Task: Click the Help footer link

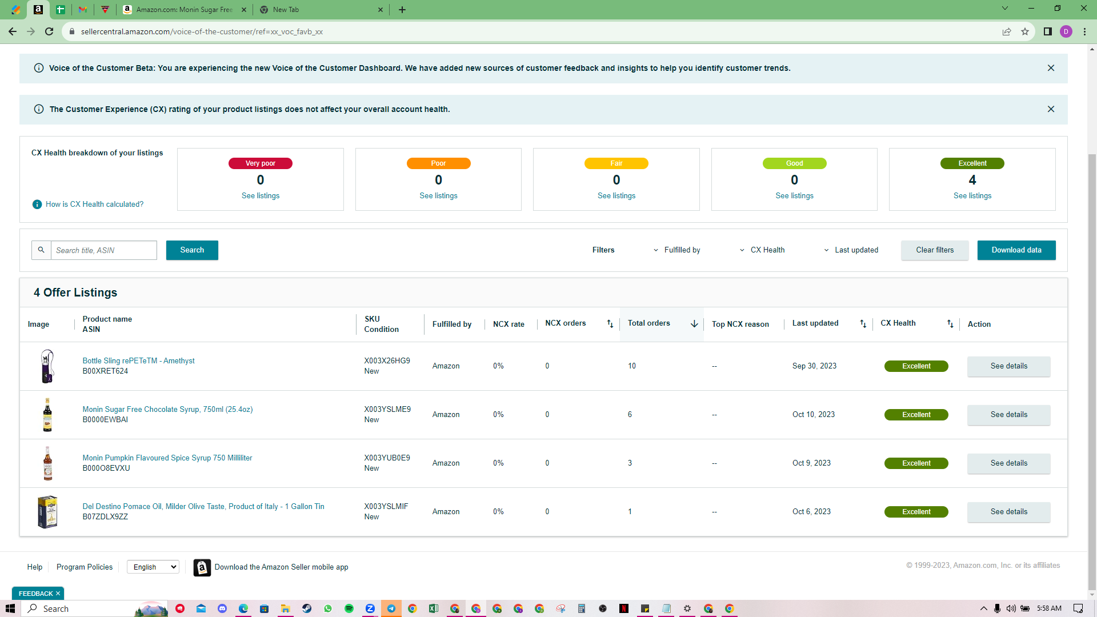Action: pyautogui.click(x=35, y=567)
